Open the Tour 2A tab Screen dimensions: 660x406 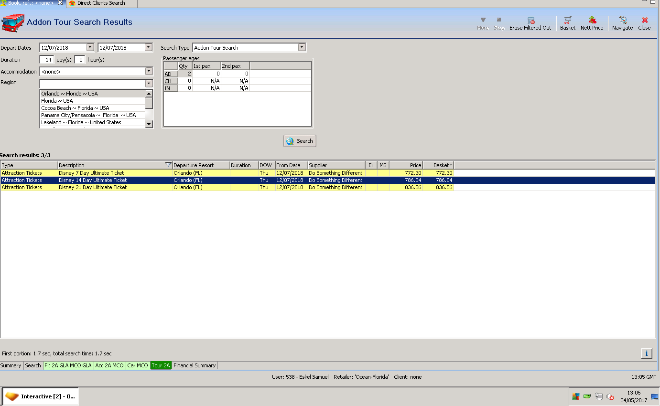(161, 365)
